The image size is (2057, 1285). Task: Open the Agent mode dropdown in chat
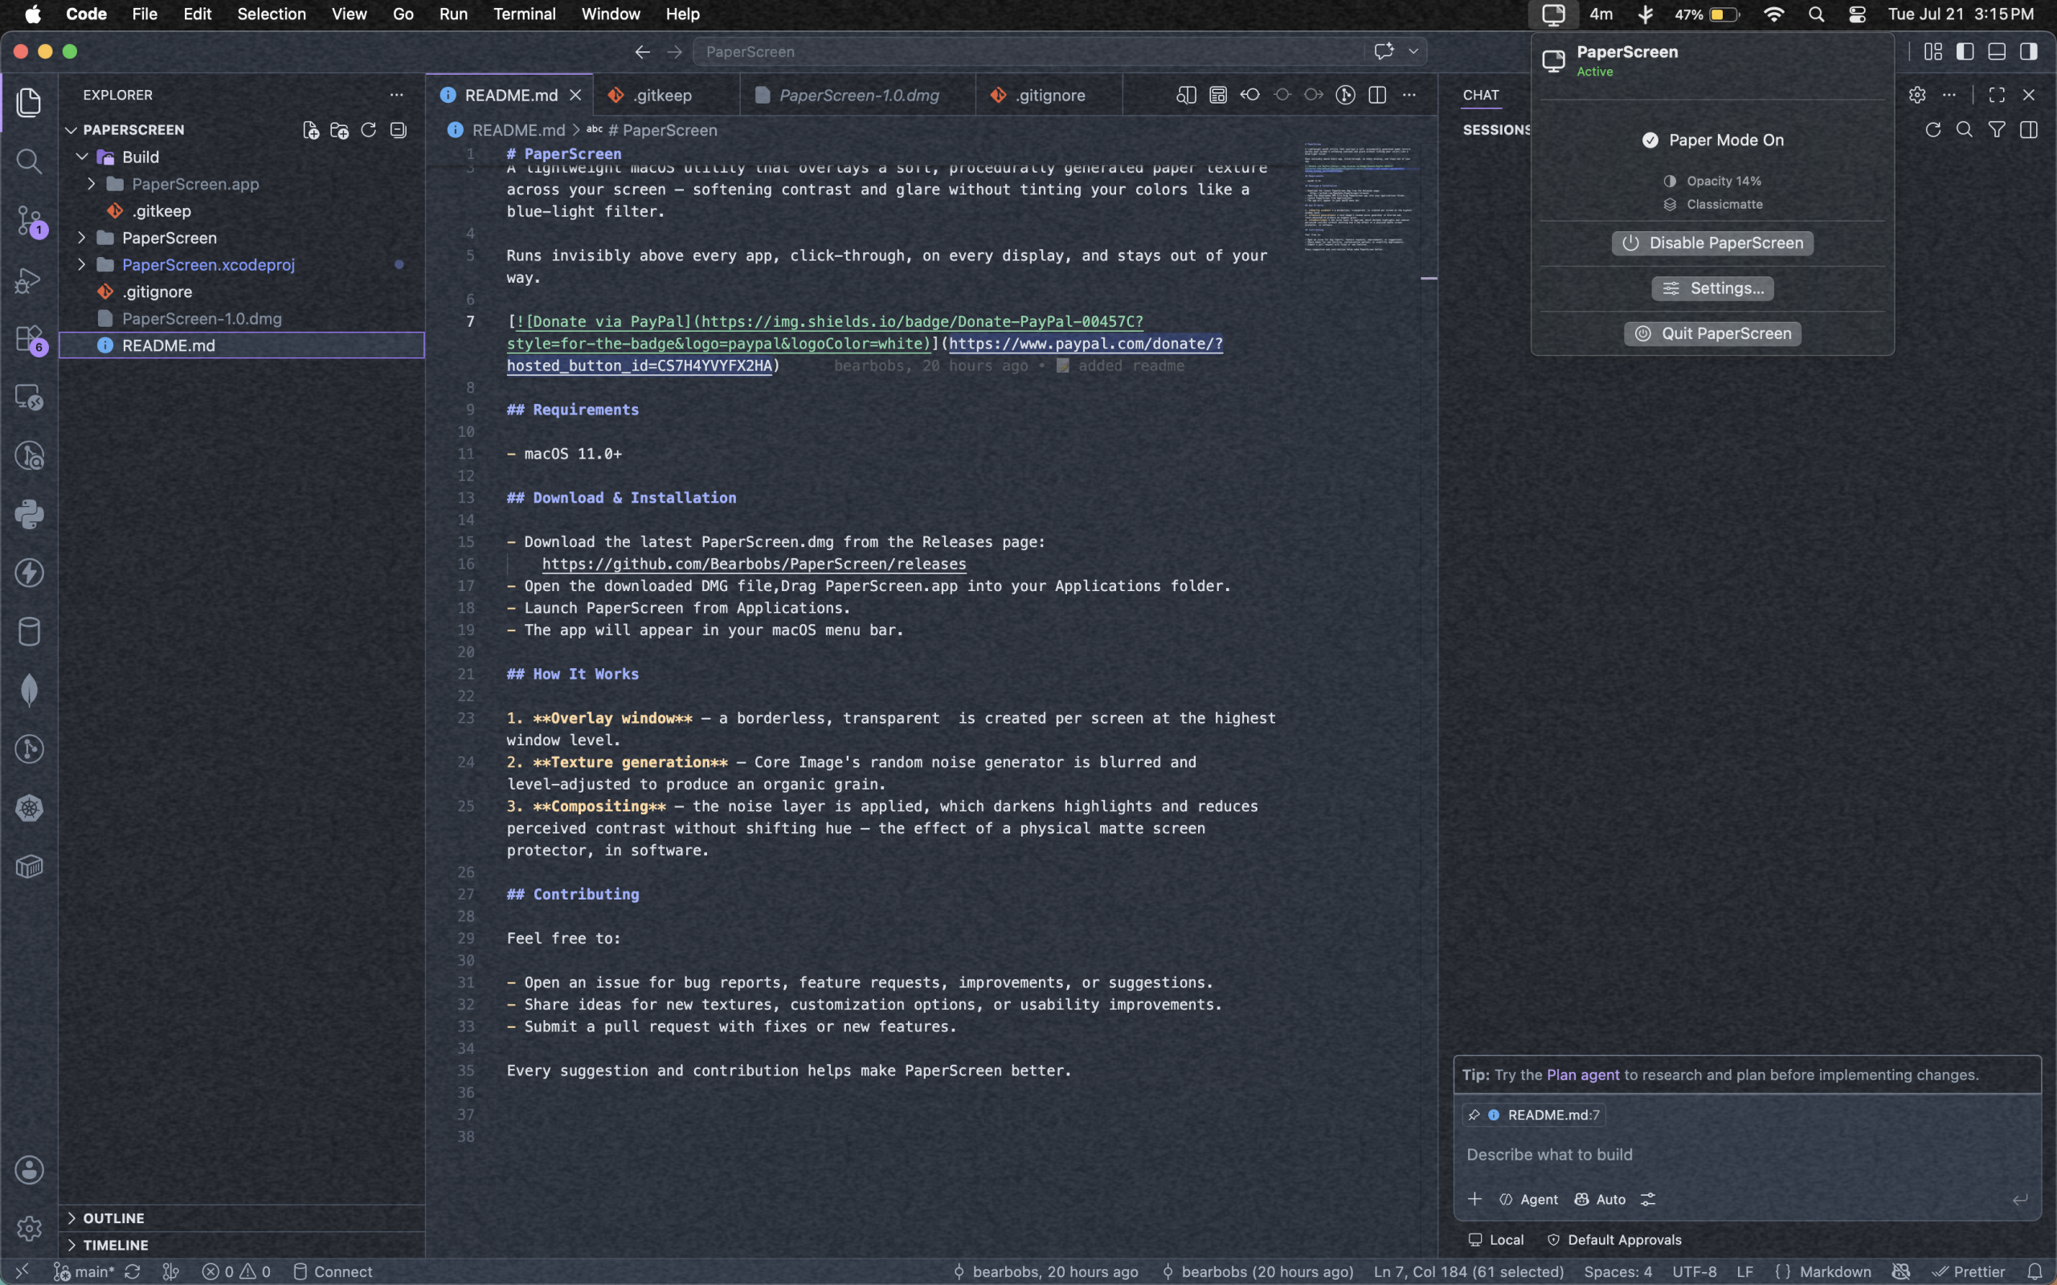click(1528, 1199)
